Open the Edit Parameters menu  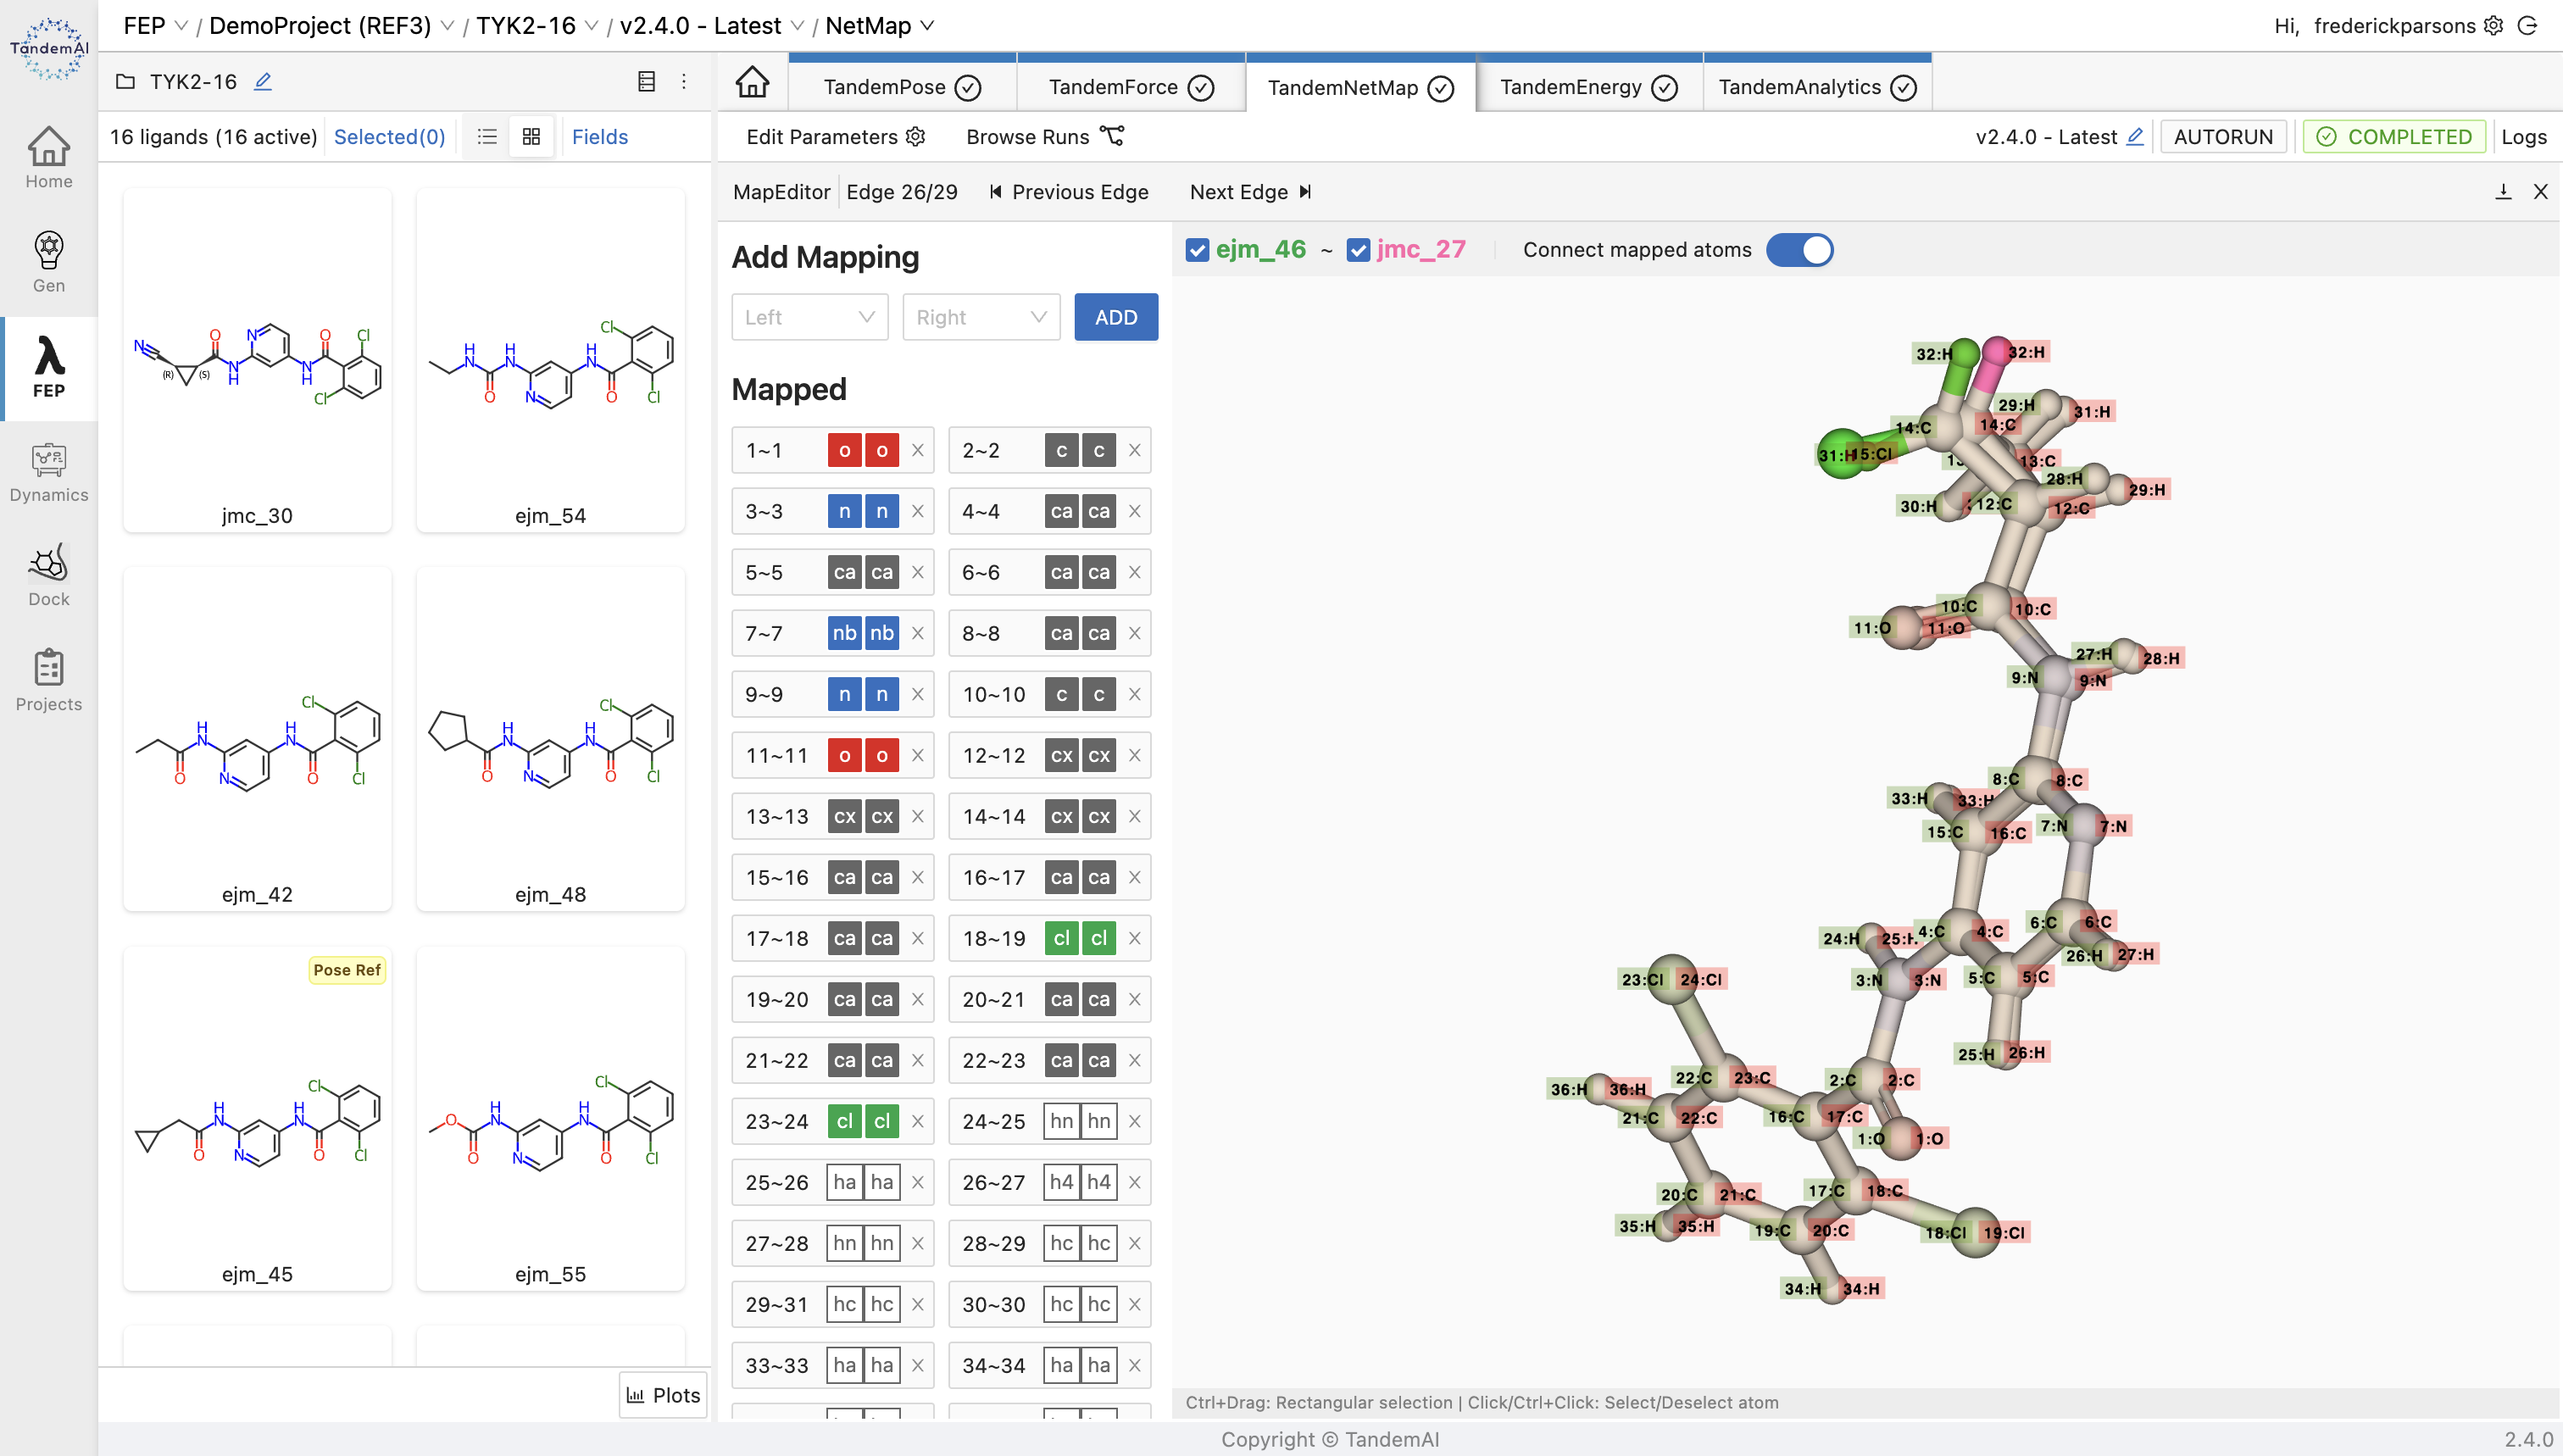coord(838,136)
